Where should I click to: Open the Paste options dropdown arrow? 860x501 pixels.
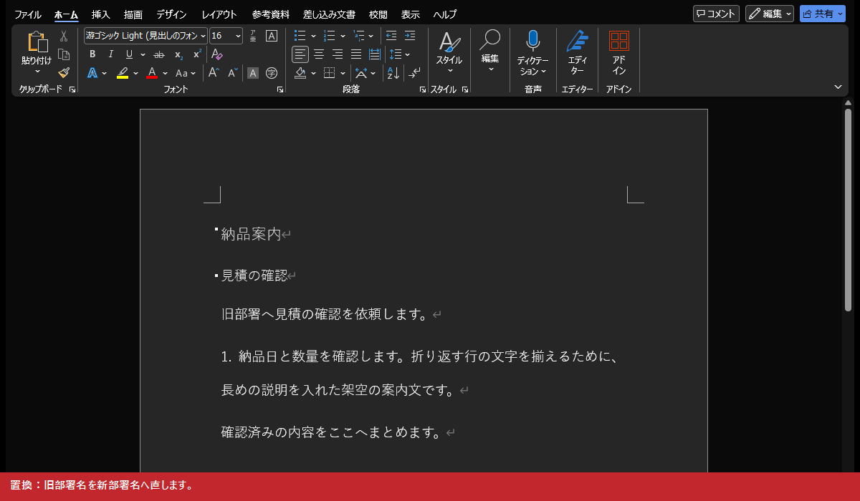[37, 72]
